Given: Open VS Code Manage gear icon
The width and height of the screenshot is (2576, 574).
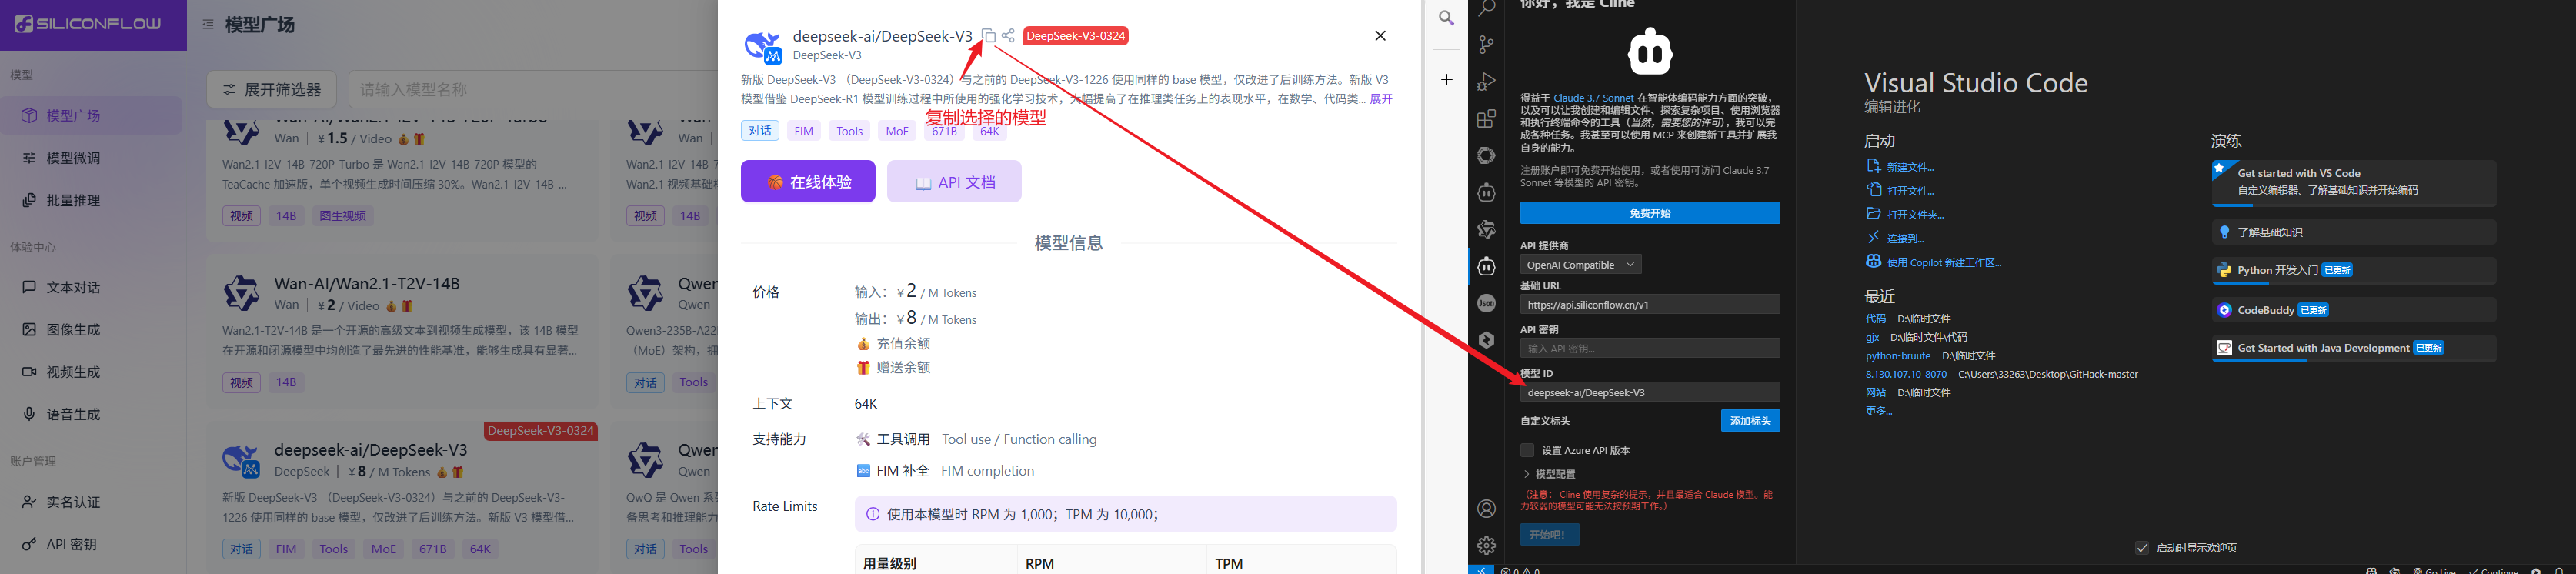Looking at the screenshot, I should [1487, 545].
